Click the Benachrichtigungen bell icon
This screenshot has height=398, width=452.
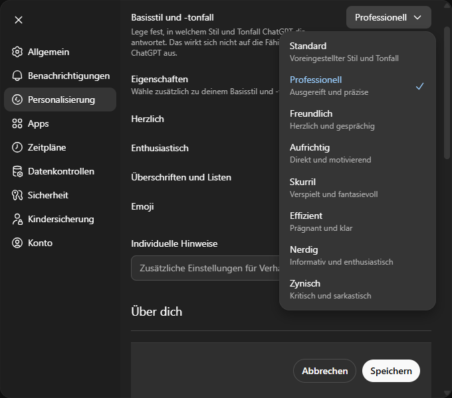(x=17, y=76)
